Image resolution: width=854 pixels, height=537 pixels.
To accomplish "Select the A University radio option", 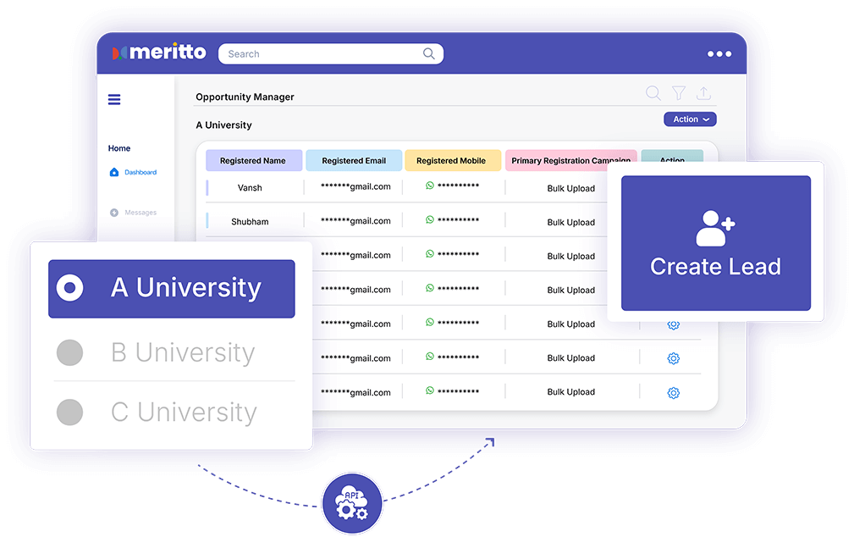I will point(69,289).
